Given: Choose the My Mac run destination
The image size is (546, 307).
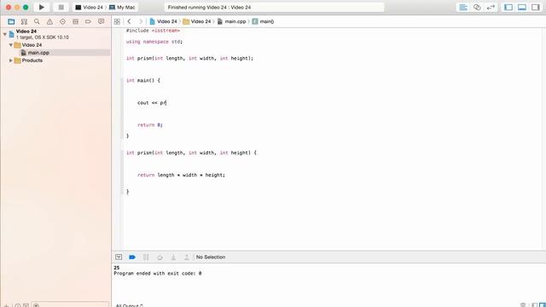Looking at the screenshot, I should tap(122, 7).
